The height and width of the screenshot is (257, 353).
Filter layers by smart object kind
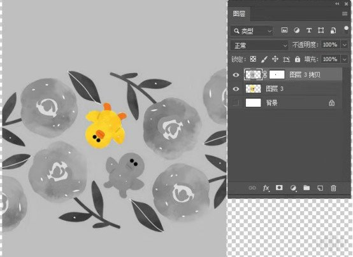(333, 31)
